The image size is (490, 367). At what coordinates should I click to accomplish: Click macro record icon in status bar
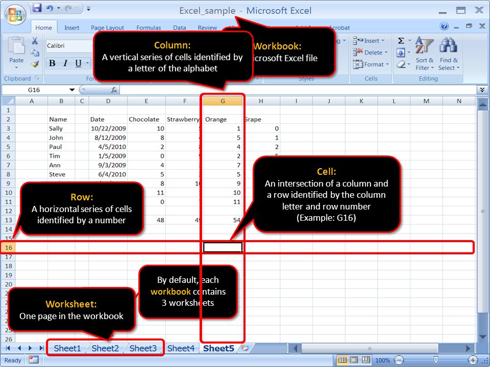coord(34,360)
